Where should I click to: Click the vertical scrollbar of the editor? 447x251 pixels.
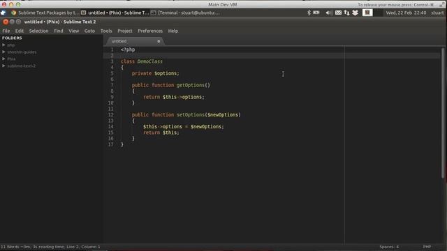(x=443, y=113)
